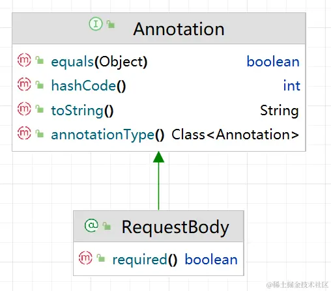Click the method icon for equals(Object)
Viewport: 331px width, 291px height.
click(24, 60)
